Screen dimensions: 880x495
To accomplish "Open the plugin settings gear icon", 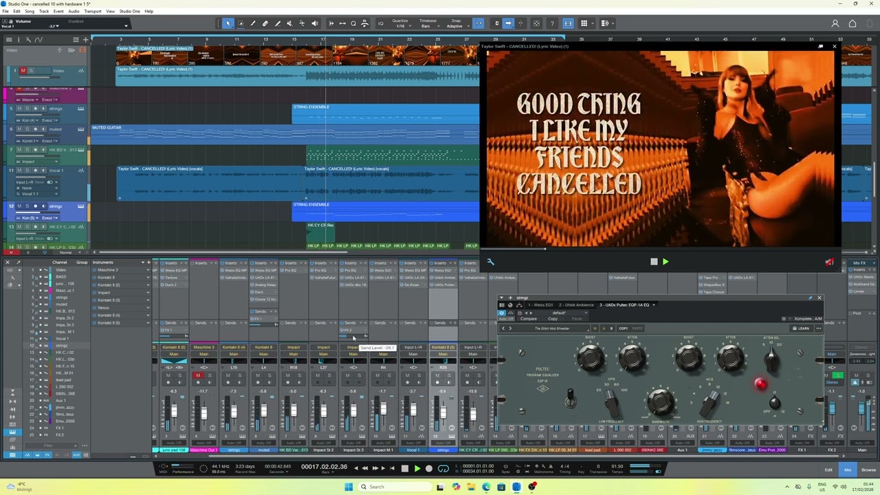I will click(x=784, y=319).
